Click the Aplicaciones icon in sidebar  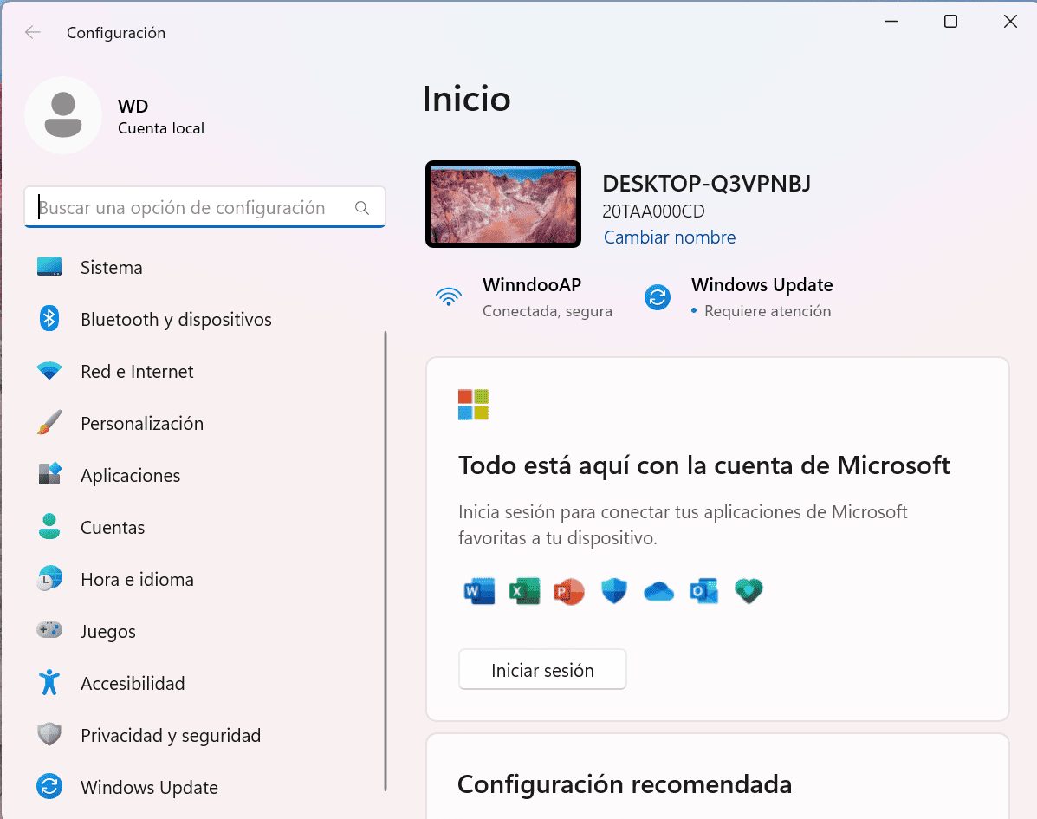tap(49, 474)
